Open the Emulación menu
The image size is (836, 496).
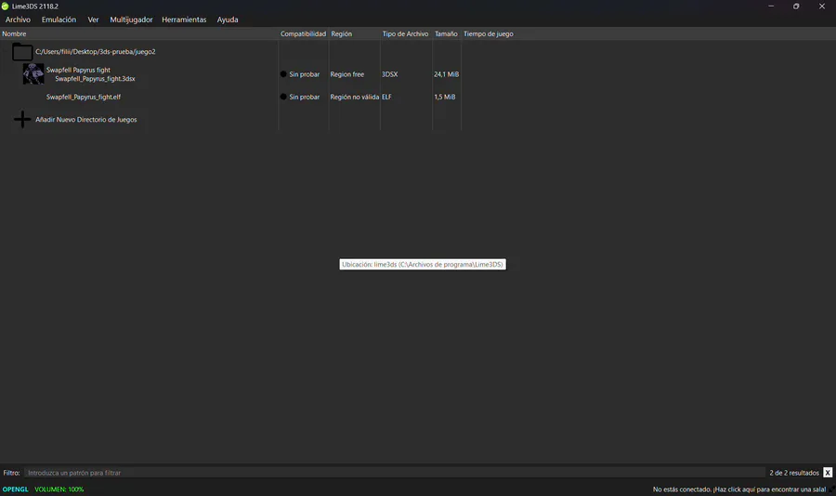click(x=59, y=20)
